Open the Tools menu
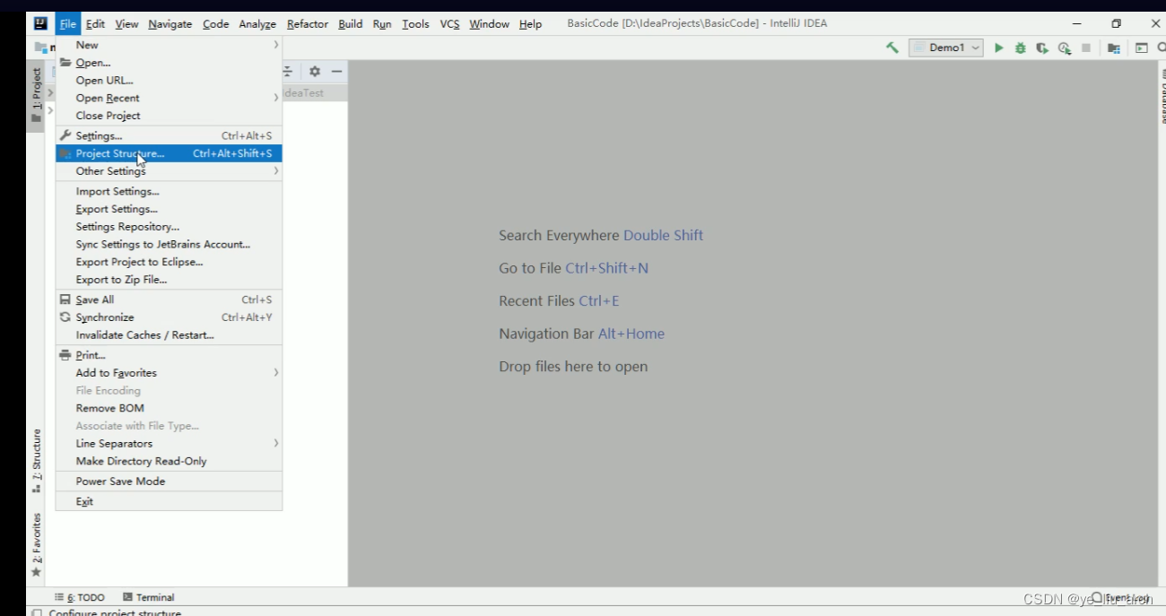The width and height of the screenshot is (1166, 616). (x=415, y=24)
